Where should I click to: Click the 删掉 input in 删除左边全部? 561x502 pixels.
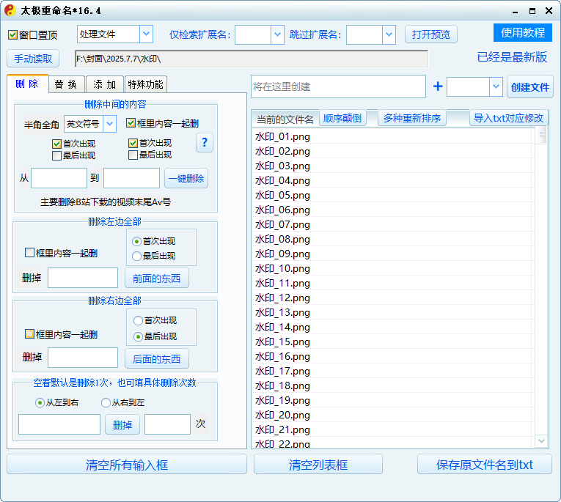point(83,278)
